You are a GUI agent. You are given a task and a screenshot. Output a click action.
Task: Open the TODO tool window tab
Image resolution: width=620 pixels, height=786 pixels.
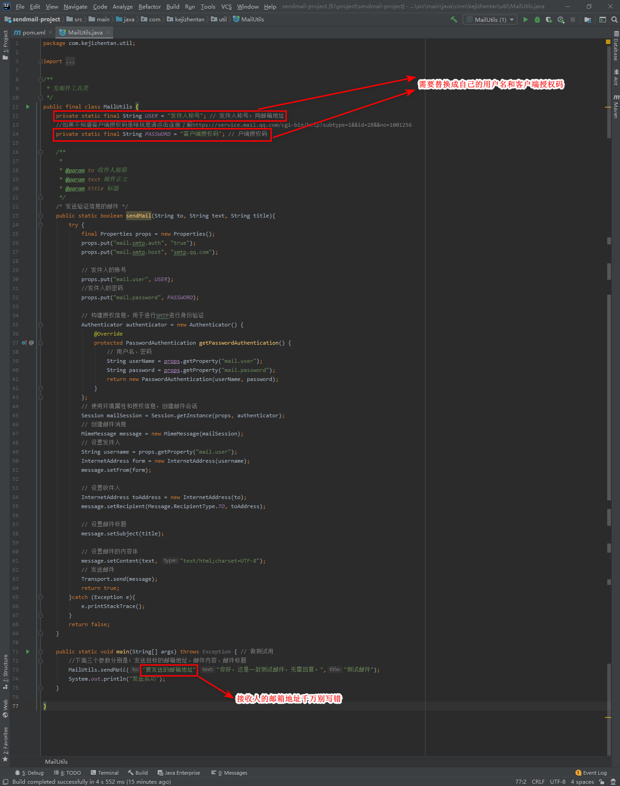point(67,773)
